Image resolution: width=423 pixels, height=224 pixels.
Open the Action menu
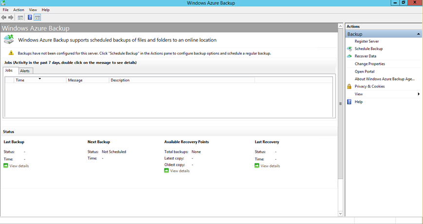coord(18,10)
